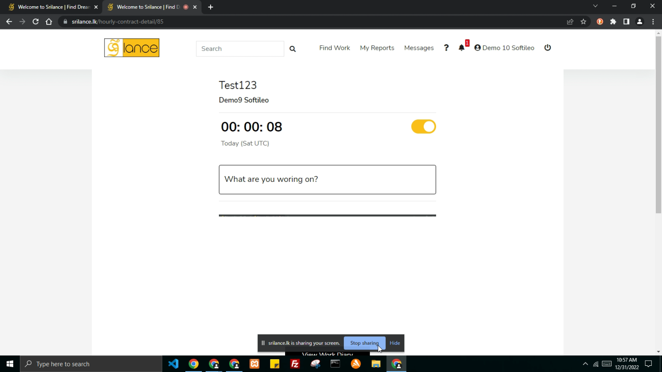This screenshot has height=372, width=662.
Task: Open the notifications bell
Action: 462,48
